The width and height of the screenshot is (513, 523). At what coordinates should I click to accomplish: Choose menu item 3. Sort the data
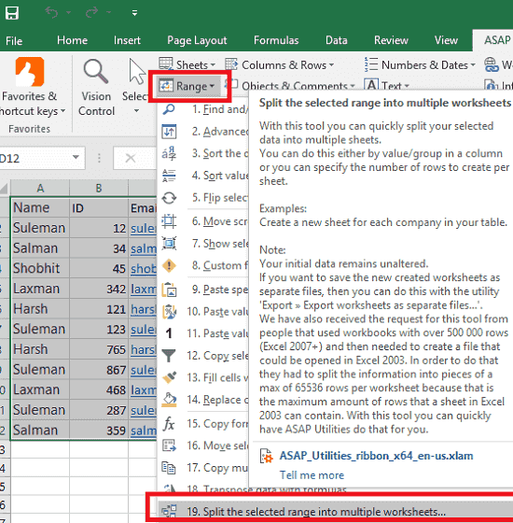click(203, 153)
